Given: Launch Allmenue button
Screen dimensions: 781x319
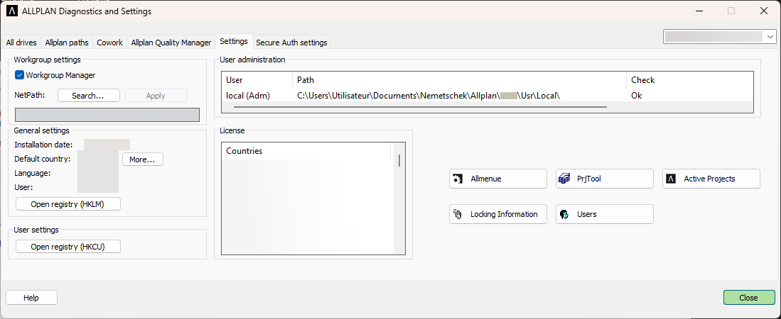Looking at the screenshot, I should 498,179.
